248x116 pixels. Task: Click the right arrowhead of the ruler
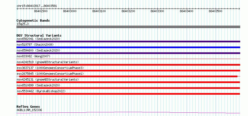(239, 9)
